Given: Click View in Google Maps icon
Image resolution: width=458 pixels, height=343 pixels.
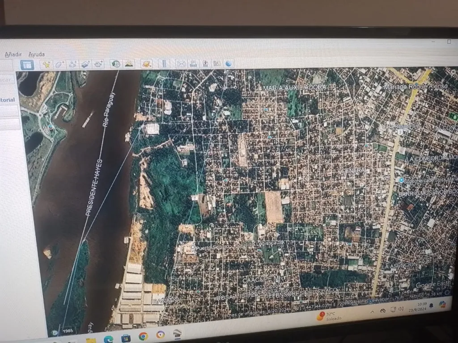Looking at the screenshot, I should [x=217, y=63].
